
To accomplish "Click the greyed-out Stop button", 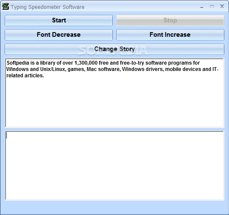I will (170, 20).
